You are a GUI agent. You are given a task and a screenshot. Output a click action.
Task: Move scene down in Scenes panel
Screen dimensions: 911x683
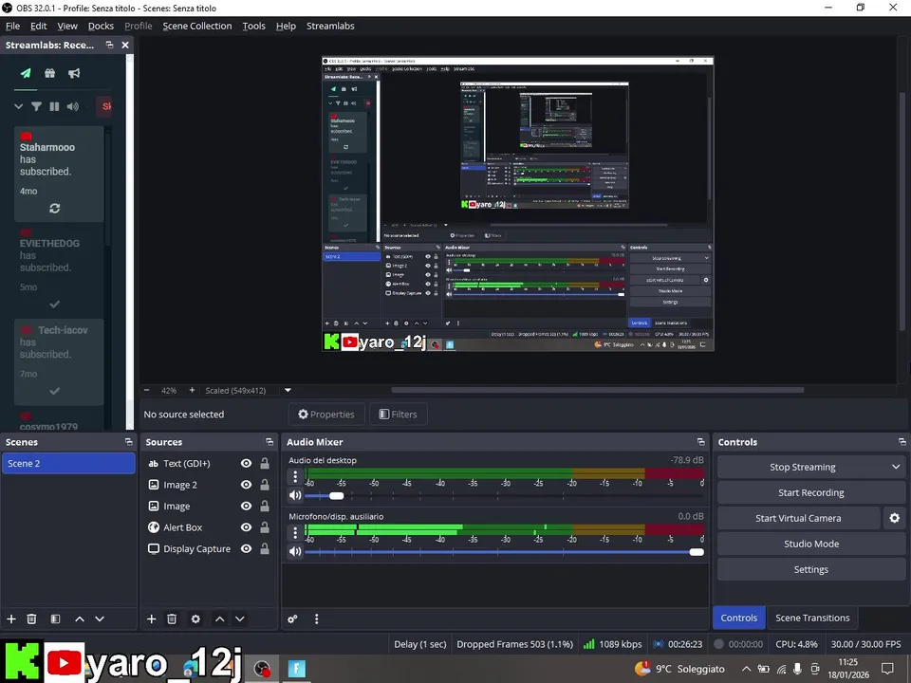[100, 618]
